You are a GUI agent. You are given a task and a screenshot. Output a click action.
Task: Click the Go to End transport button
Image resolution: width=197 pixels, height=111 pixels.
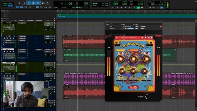pos(130,8)
